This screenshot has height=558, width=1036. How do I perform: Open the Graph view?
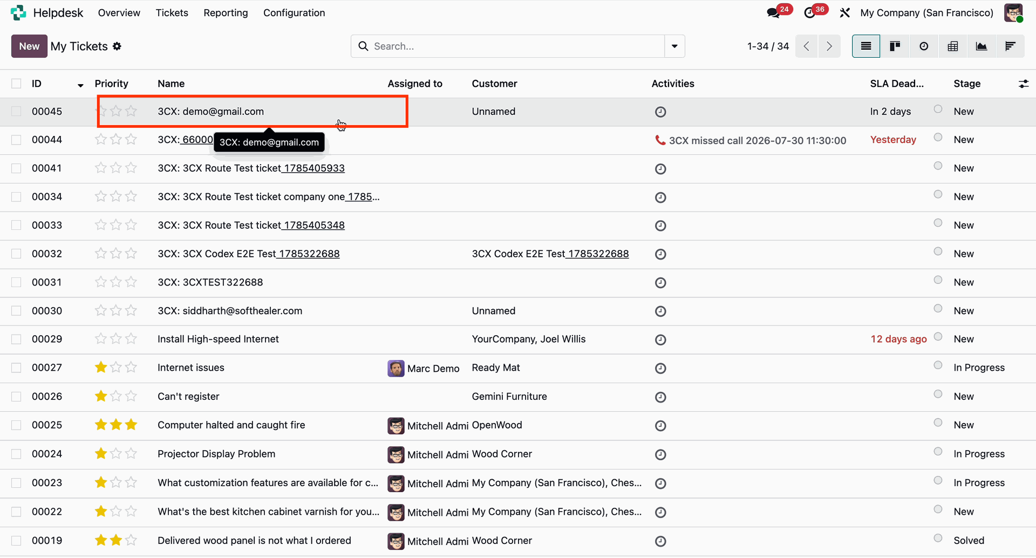coord(982,46)
